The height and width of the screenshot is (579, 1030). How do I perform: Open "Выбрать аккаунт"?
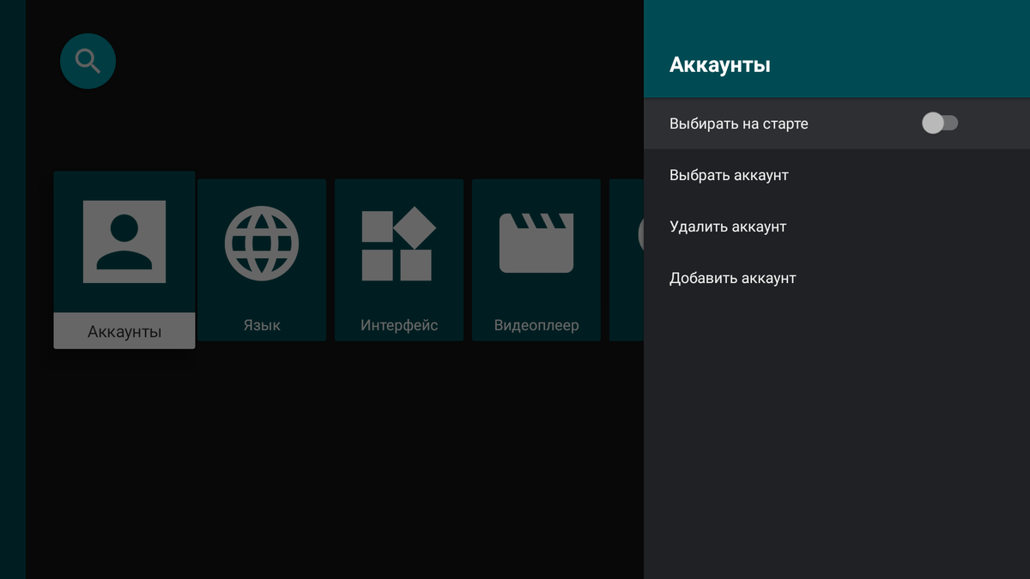click(x=729, y=175)
